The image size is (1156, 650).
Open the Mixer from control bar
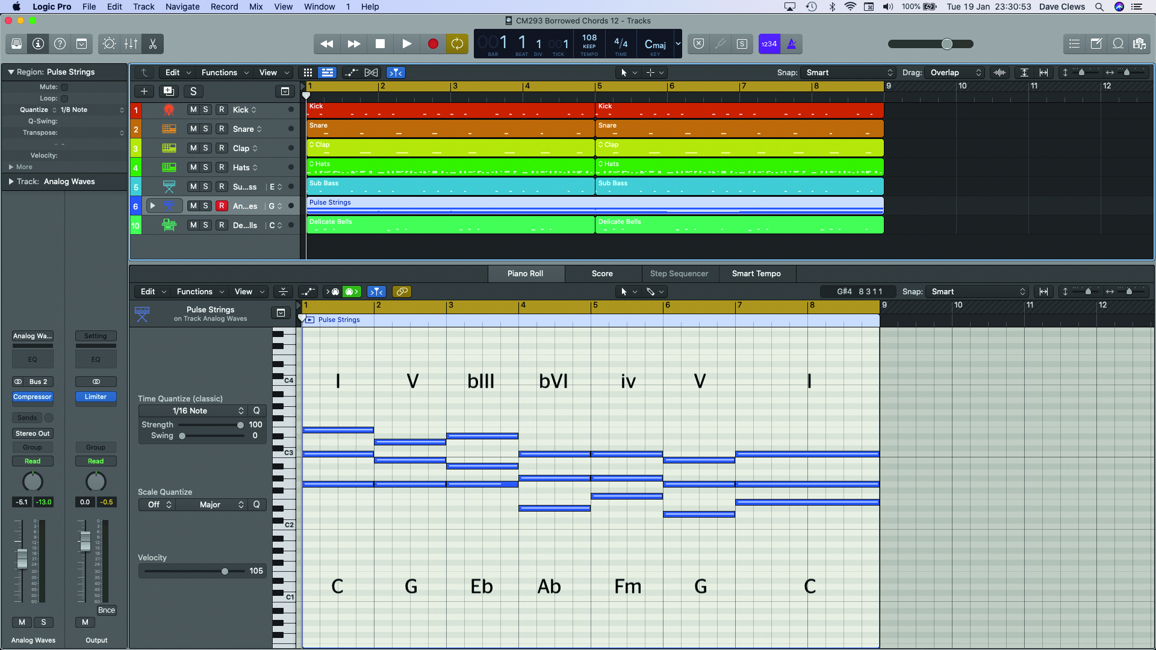coord(131,44)
